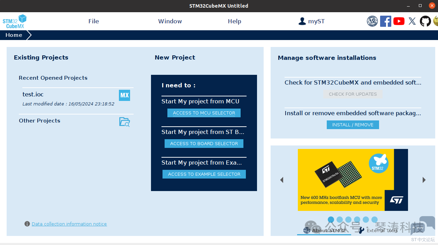Image resolution: width=438 pixels, height=245 pixels.
Task: Click the STM32CubeMX logo
Action: tap(15, 21)
